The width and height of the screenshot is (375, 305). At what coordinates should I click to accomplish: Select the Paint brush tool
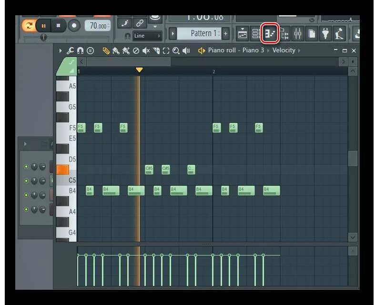[116, 50]
